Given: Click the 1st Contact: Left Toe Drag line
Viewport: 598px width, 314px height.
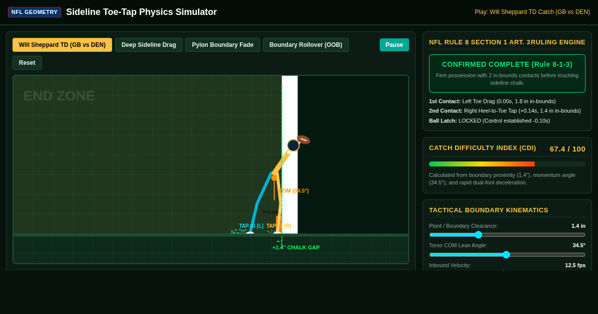Looking at the screenshot, I should click(492, 101).
